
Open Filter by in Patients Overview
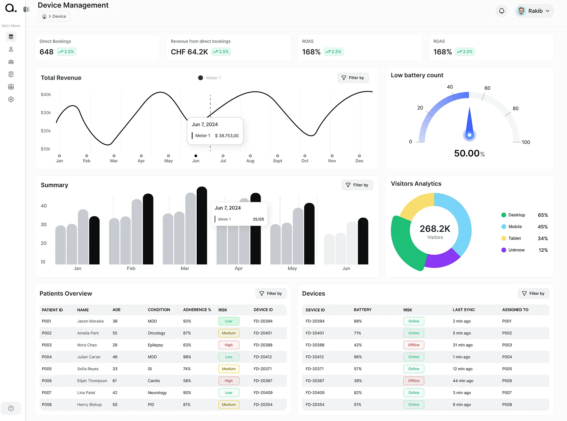point(271,293)
